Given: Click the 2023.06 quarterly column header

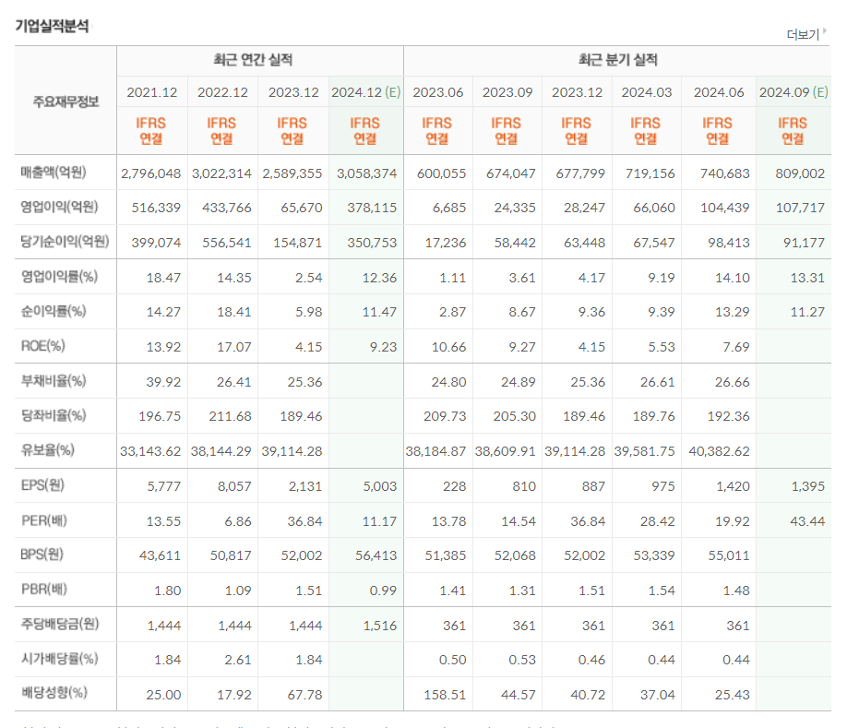Looking at the screenshot, I should pyautogui.click(x=437, y=92).
